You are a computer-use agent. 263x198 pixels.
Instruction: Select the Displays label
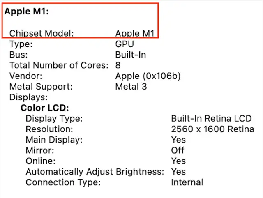tap(28, 97)
